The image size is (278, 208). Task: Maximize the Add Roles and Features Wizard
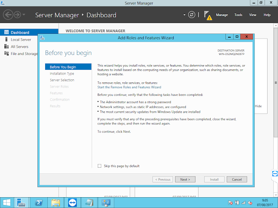coord(237,37)
